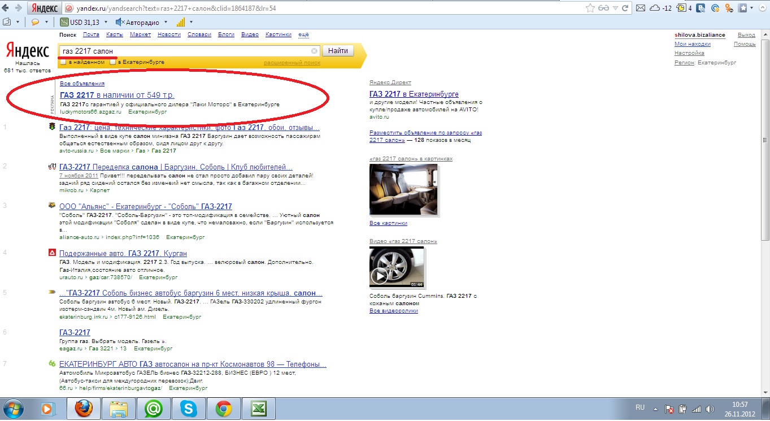
Task: Open Excel from the taskbar
Action: (258, 408)
